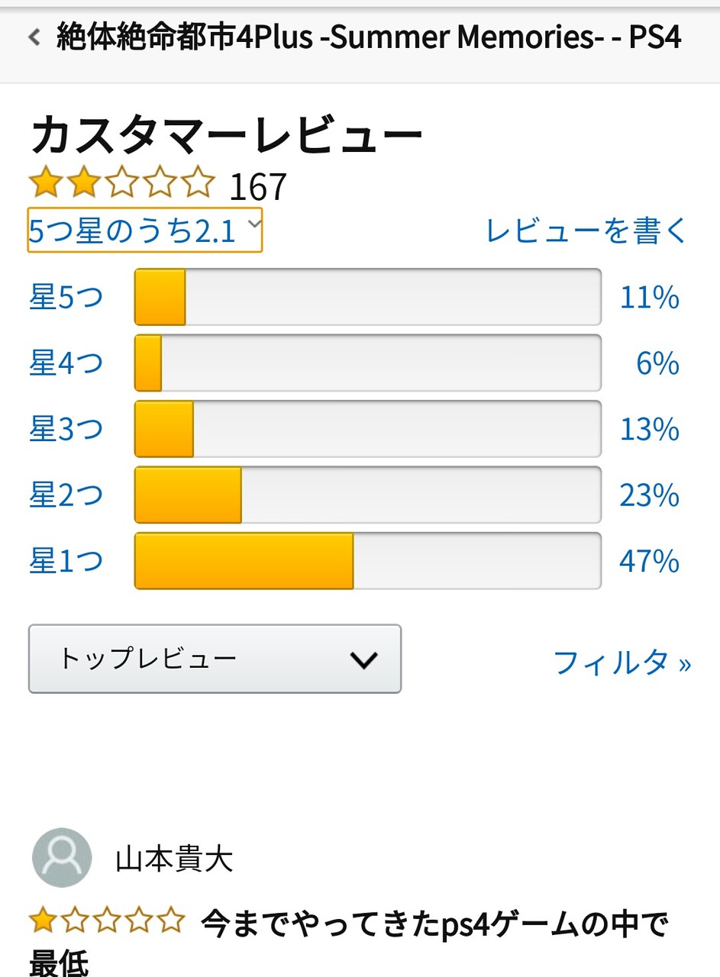Click the one-star rating on 山本貴大's review
The height and width of the screenshot is (977, 720).
[x=107, y=922]
